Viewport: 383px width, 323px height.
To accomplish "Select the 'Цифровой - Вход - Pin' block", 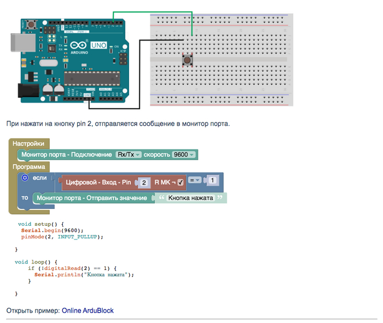I will tap(97, 183).
